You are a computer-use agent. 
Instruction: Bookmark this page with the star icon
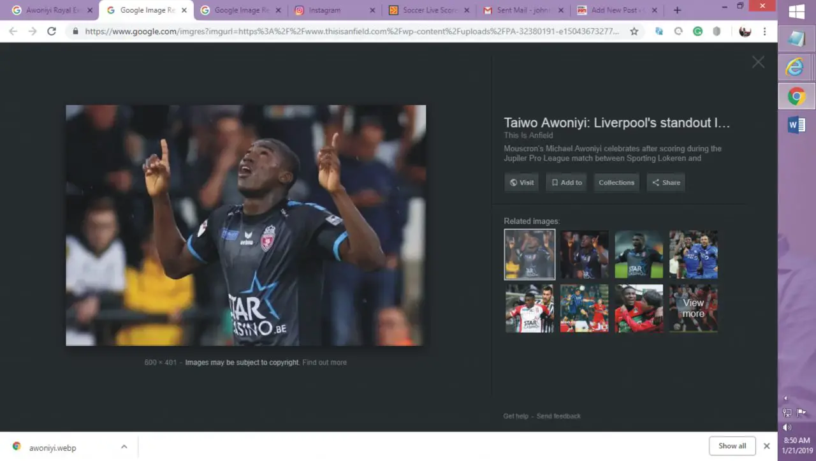pos(634,31)
